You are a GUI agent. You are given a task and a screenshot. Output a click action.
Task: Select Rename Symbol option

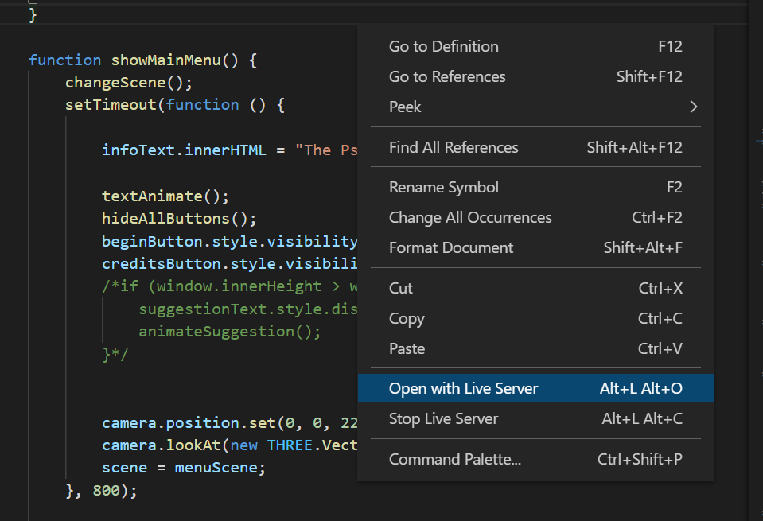535,187
